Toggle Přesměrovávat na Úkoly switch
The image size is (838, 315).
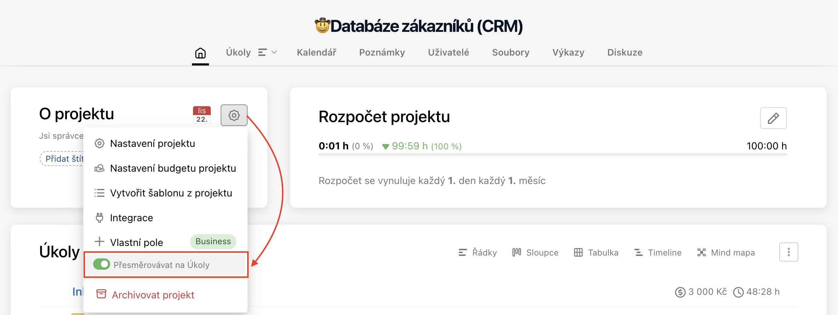[x=102, y=264]
